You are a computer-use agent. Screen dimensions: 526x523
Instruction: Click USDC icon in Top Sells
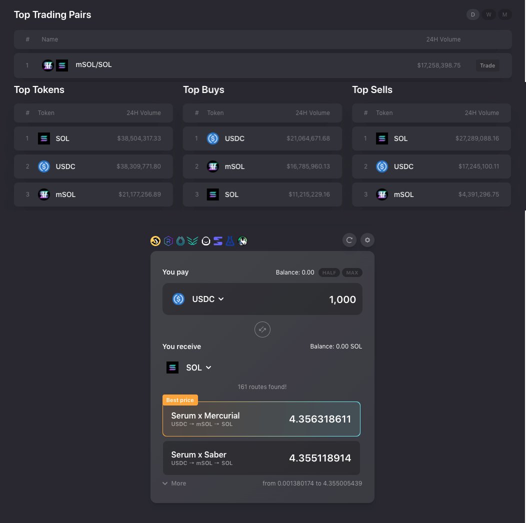(382, 166)
